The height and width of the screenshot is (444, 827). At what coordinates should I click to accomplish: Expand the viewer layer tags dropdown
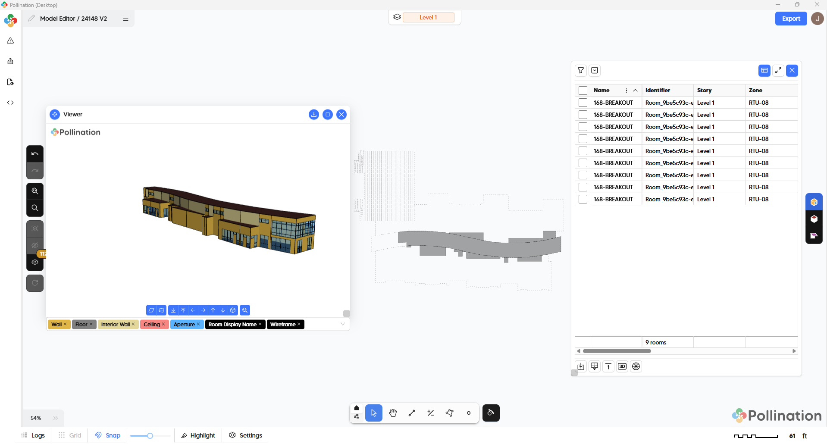(x=342, y=324)
